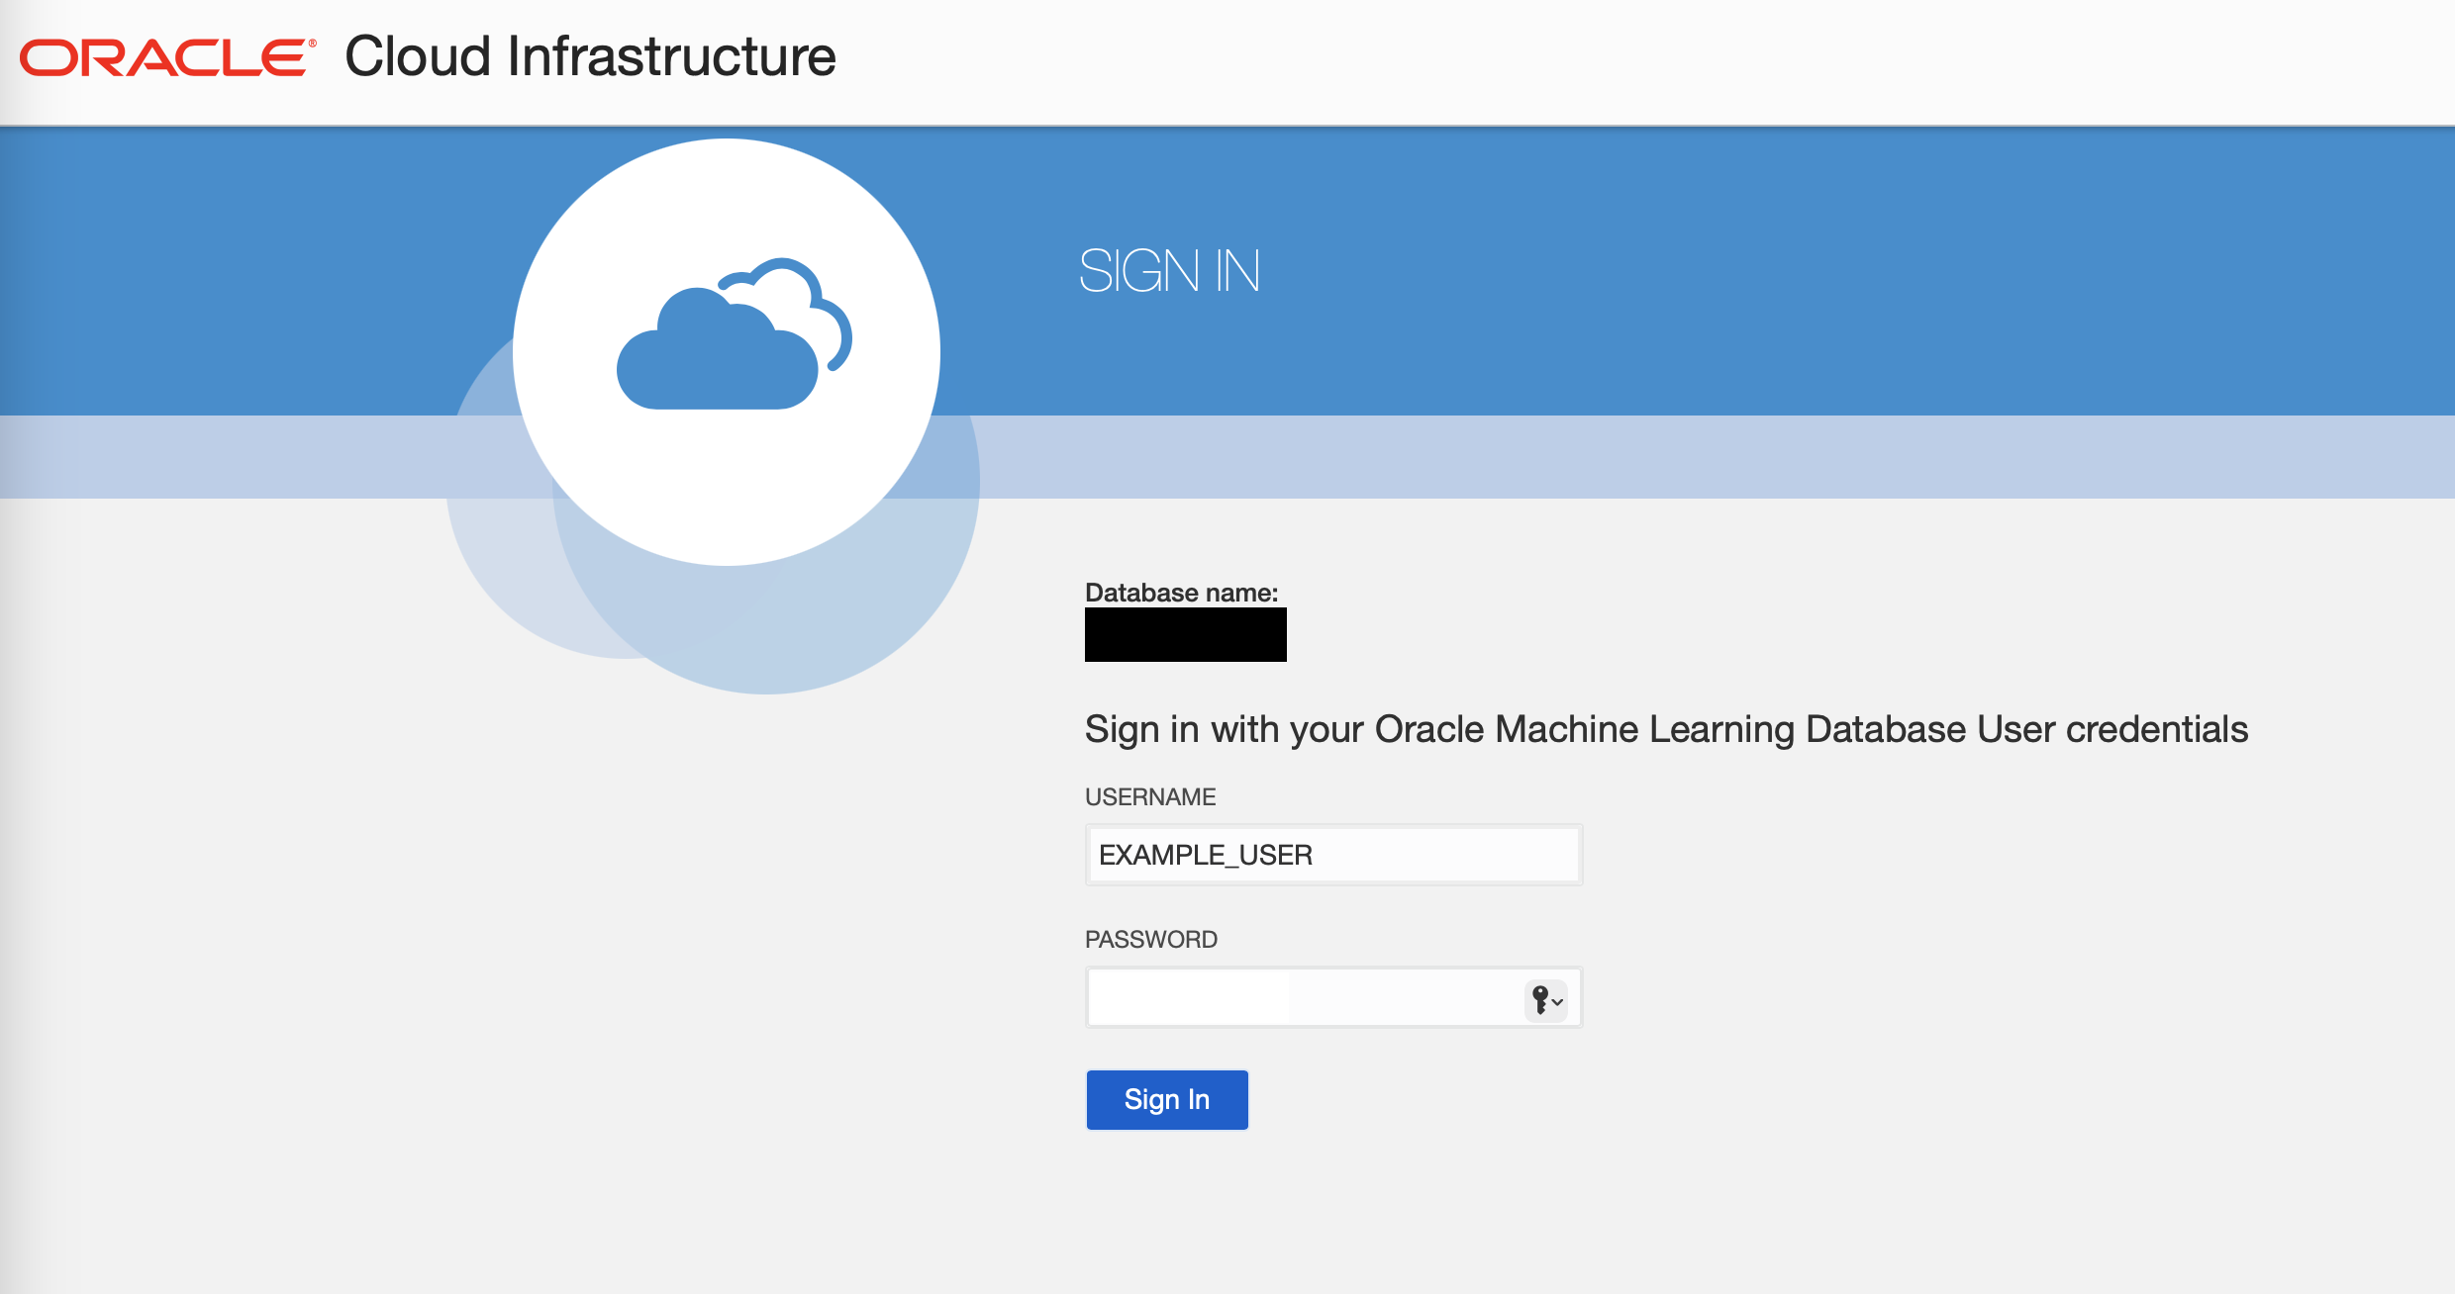Click the registered trademark symbol after Oracle
The width and height of the screenshot is (2455, 1294).
point(313,44)
